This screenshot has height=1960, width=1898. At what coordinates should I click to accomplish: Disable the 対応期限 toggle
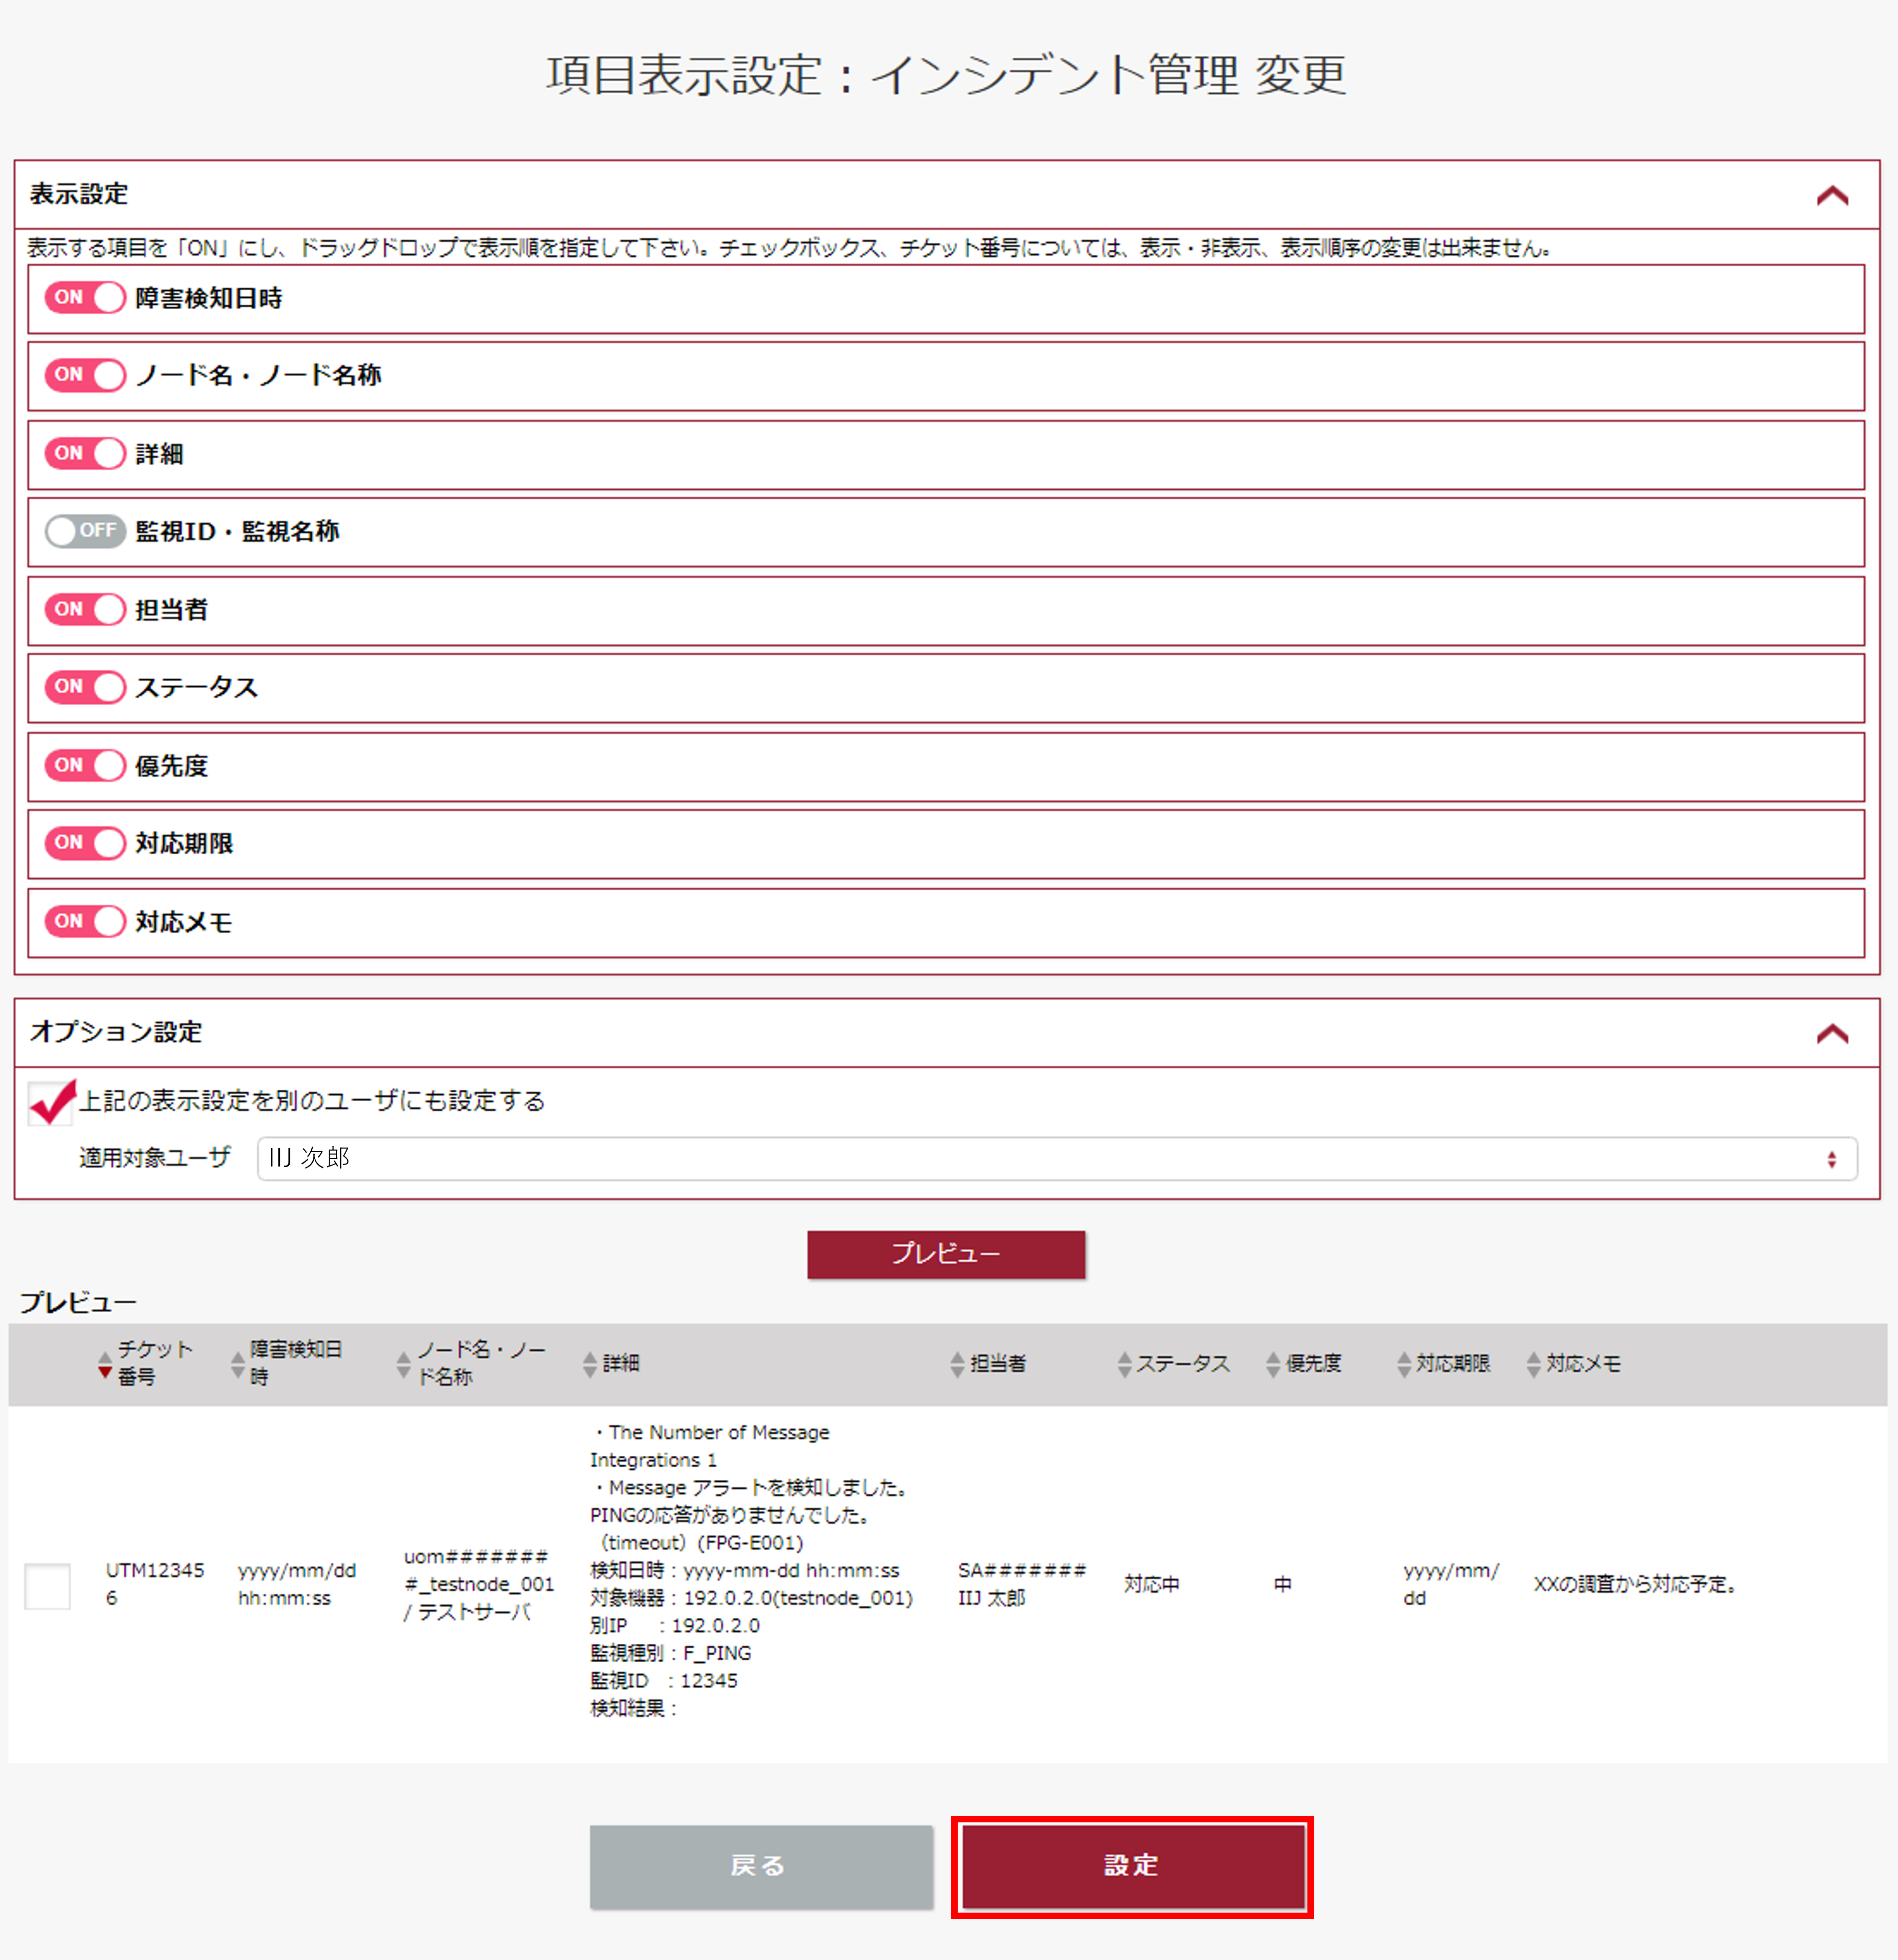[x=85, y=843]
